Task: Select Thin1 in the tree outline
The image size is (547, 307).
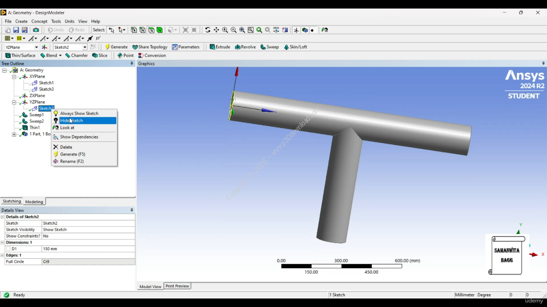Action: [x=35, y=127]
